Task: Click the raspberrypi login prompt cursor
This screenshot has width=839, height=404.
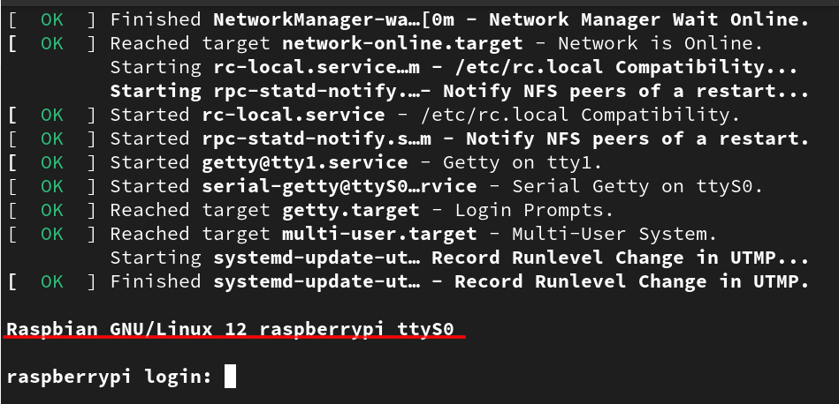Action: point(230,378)
